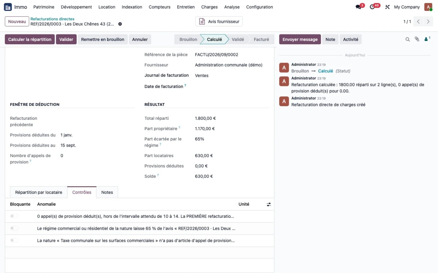The height and width of the screenshot is (273, 438).
Task: Open the Immo app home icon
Action: coord(8,7)
